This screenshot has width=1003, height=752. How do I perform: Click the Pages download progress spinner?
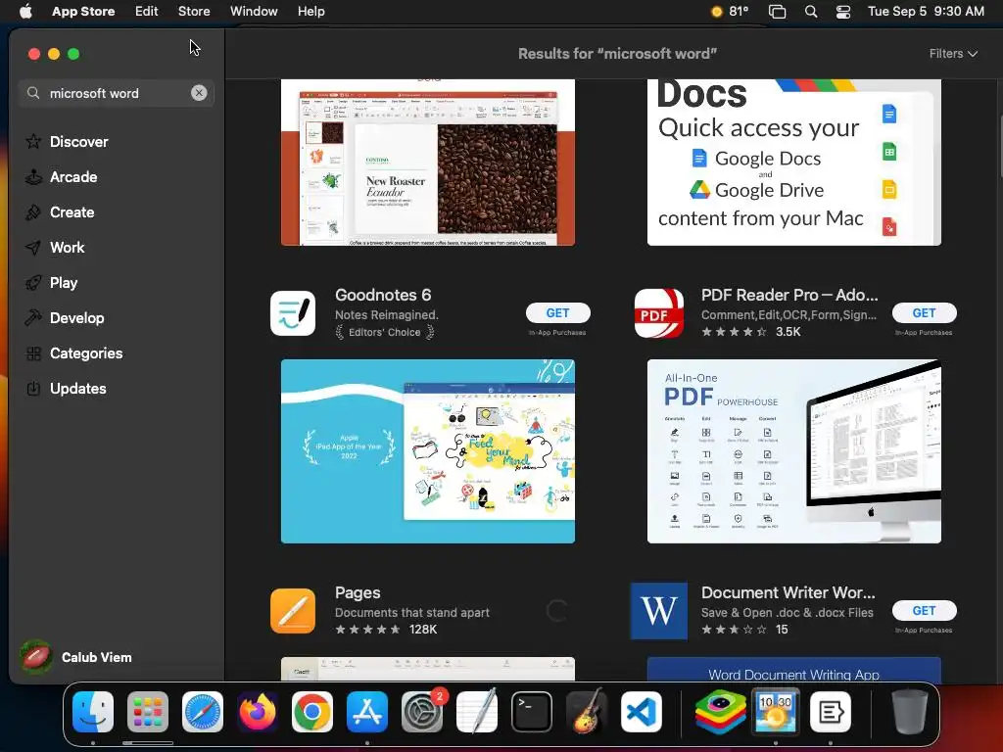557,611
